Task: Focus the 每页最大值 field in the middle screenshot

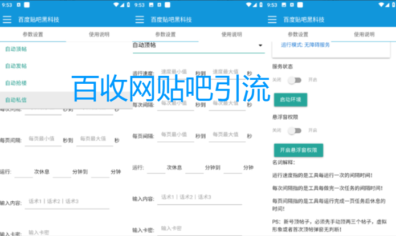Action: [227, 136]
